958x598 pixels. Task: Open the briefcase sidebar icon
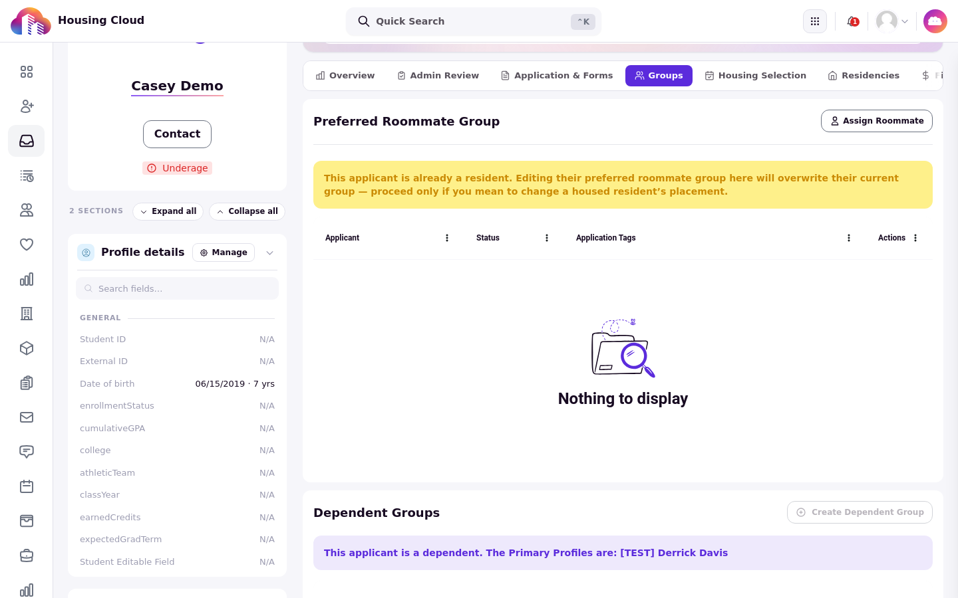click(27, 555)
